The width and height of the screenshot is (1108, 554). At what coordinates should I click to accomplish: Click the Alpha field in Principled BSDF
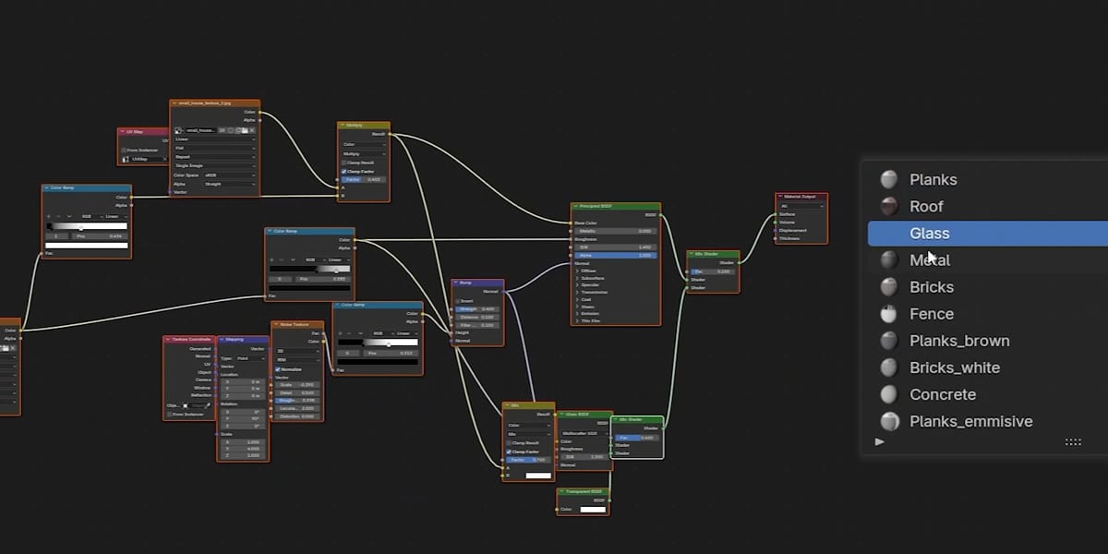point(615,255)
